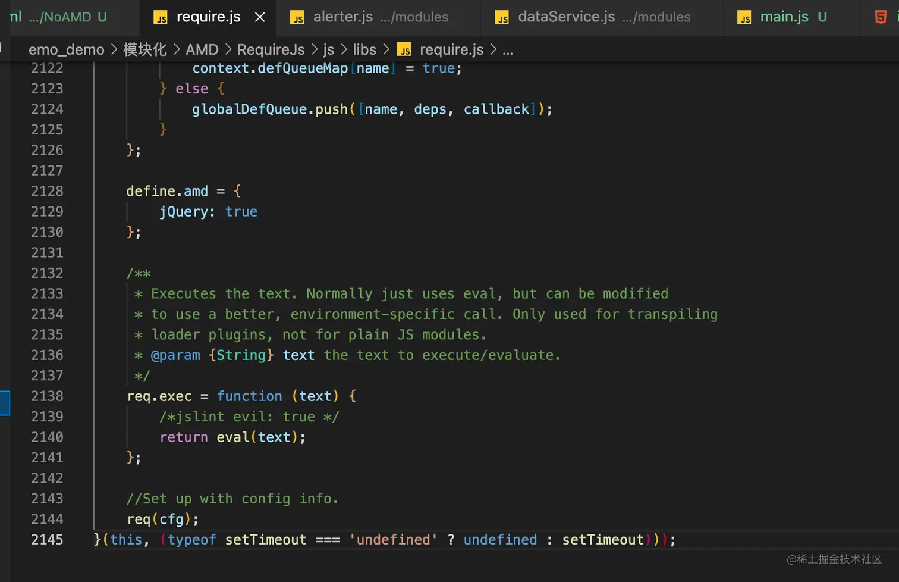
Task: Select the AMD breadcrumb folder
Action: tap(202, 49)
